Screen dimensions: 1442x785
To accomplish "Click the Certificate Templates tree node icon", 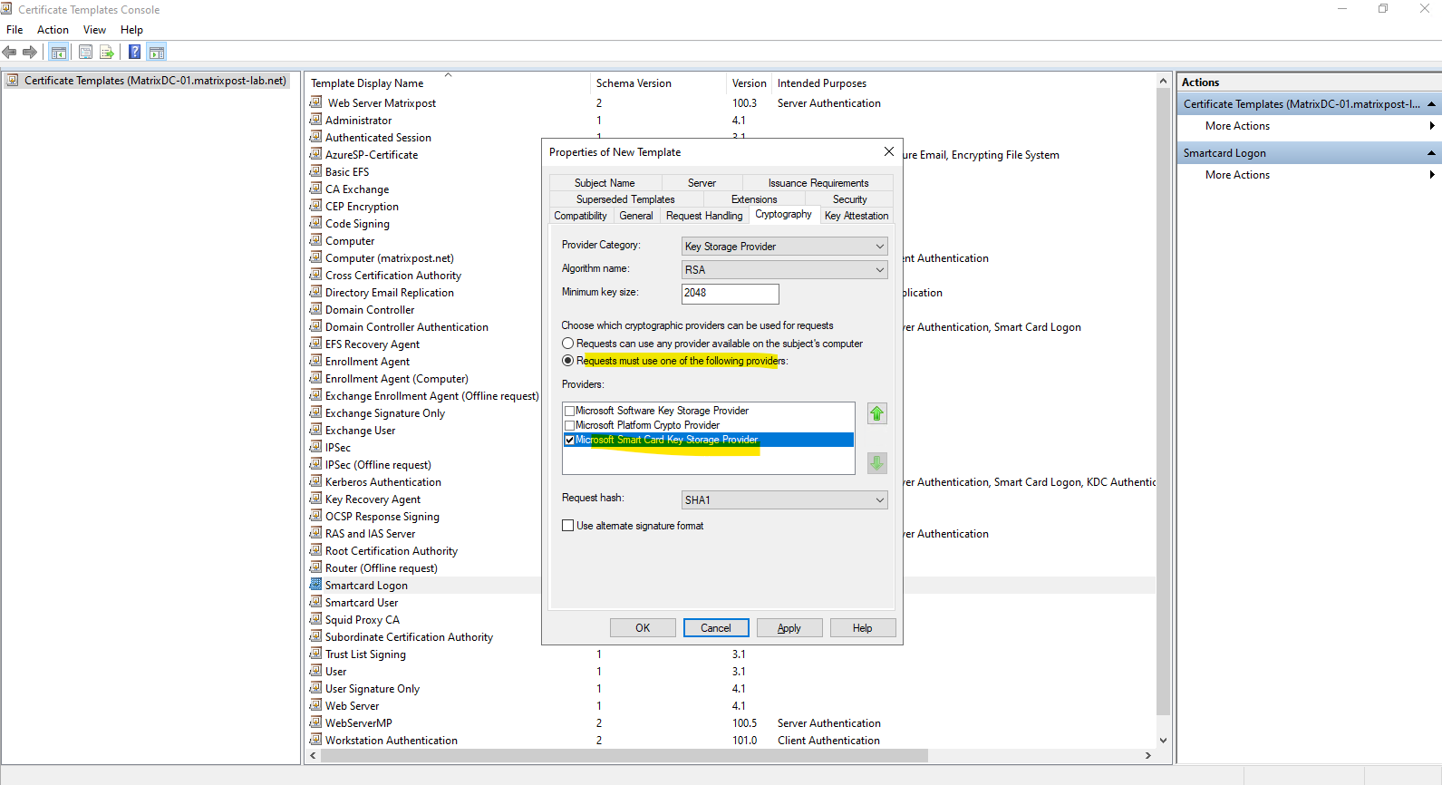I will tap(13, 81).
